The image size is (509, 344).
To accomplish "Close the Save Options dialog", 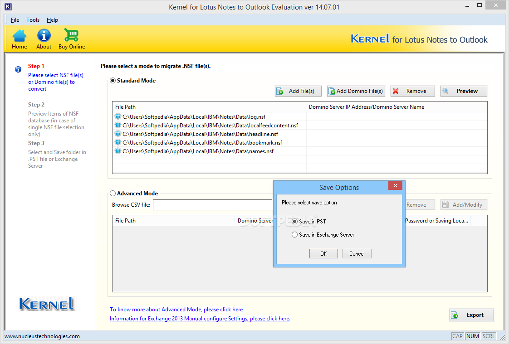I will click(396, 185).
